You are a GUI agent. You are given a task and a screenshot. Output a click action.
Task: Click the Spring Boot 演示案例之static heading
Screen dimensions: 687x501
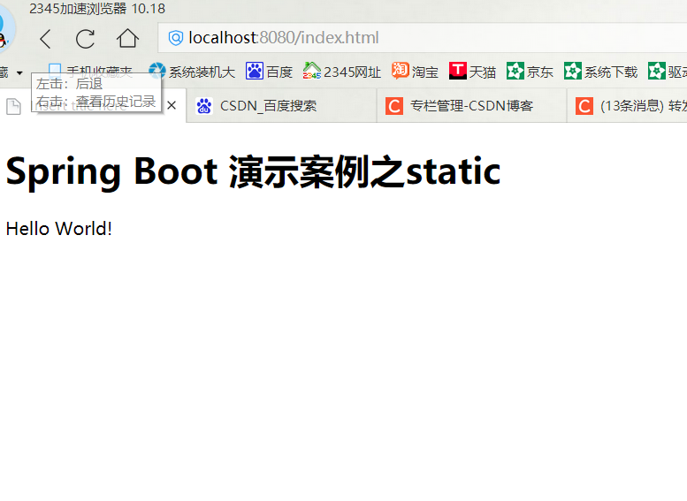[253, 171]
